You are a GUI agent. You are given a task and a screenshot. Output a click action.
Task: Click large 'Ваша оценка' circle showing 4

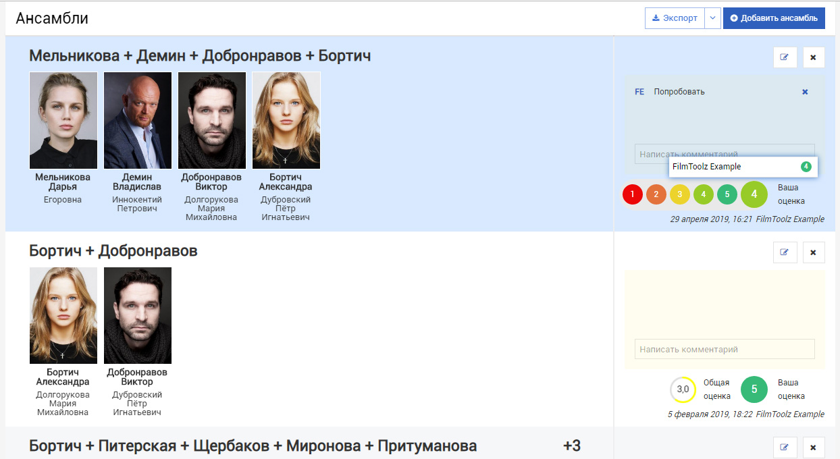[754, 194]
